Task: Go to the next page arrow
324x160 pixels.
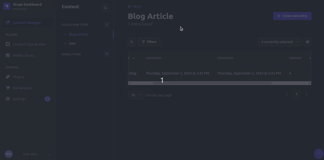Action: pos(306,94)
